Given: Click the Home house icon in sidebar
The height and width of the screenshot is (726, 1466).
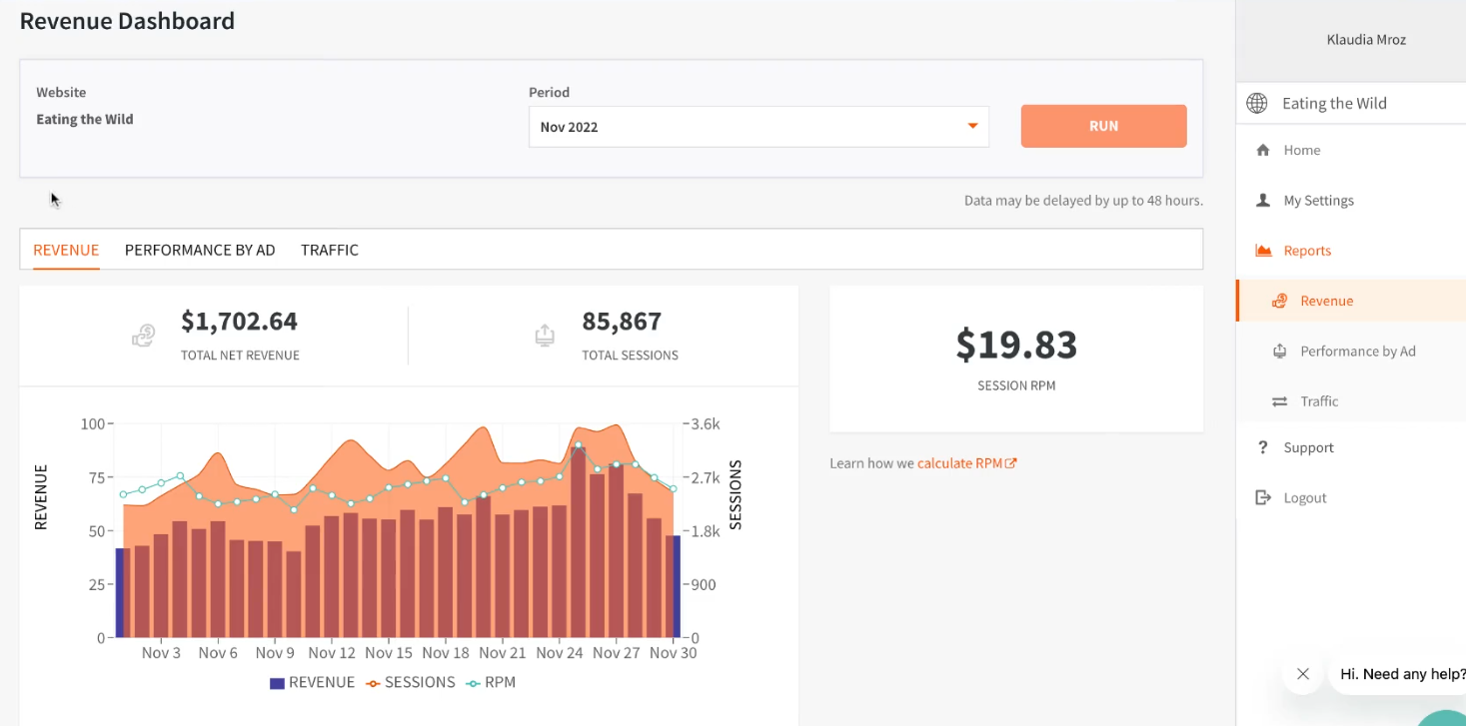Looking at the screenshot, I should pos(1263,150).
